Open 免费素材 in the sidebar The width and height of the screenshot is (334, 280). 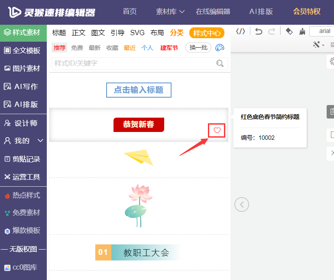click(x=23, y=213)
